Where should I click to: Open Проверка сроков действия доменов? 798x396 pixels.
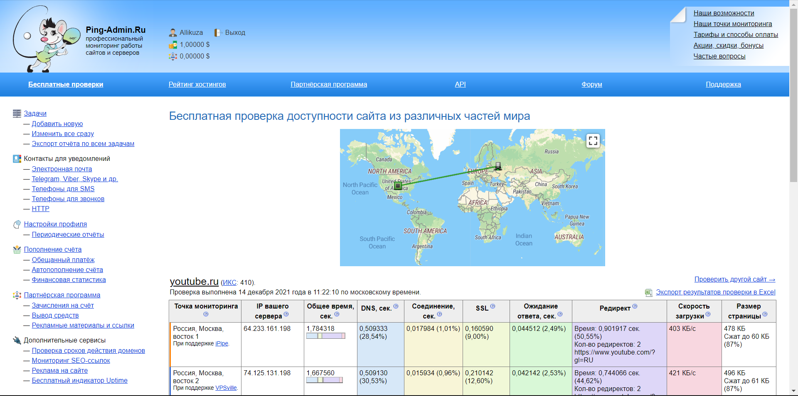[x=89, y=351]
